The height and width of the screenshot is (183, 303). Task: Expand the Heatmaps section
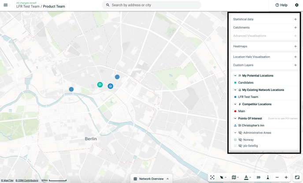(295, 47)
